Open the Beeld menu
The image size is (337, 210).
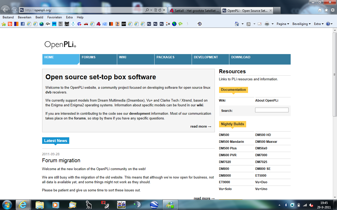click(x=39, y=17)
